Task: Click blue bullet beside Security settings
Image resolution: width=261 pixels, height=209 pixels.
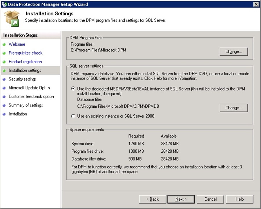Action: click(4, 79)
